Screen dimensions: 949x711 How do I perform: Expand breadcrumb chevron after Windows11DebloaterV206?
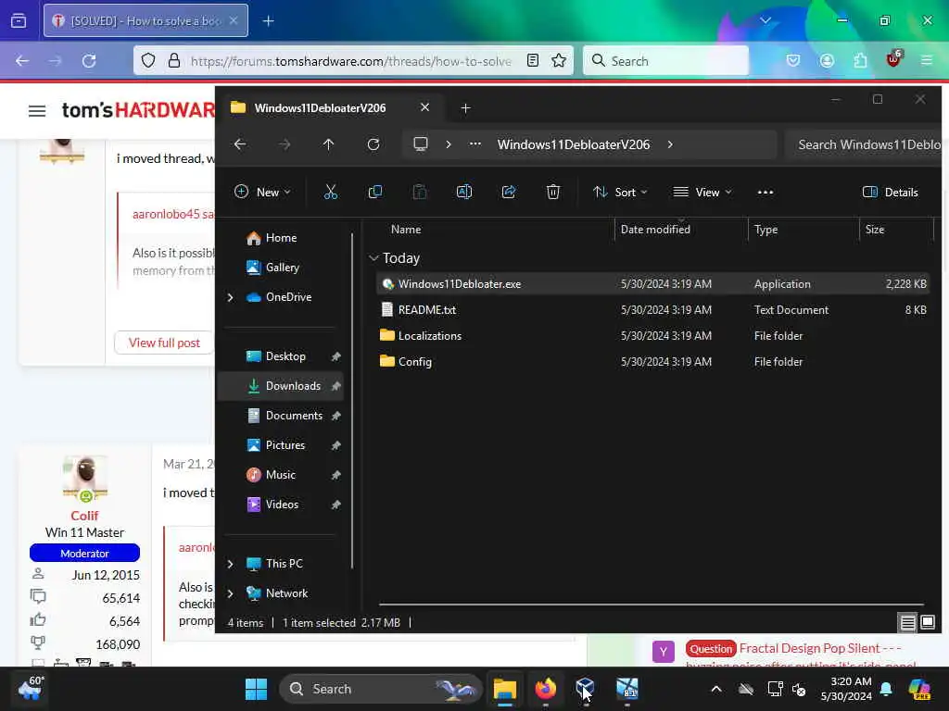(x=670, y=144)
